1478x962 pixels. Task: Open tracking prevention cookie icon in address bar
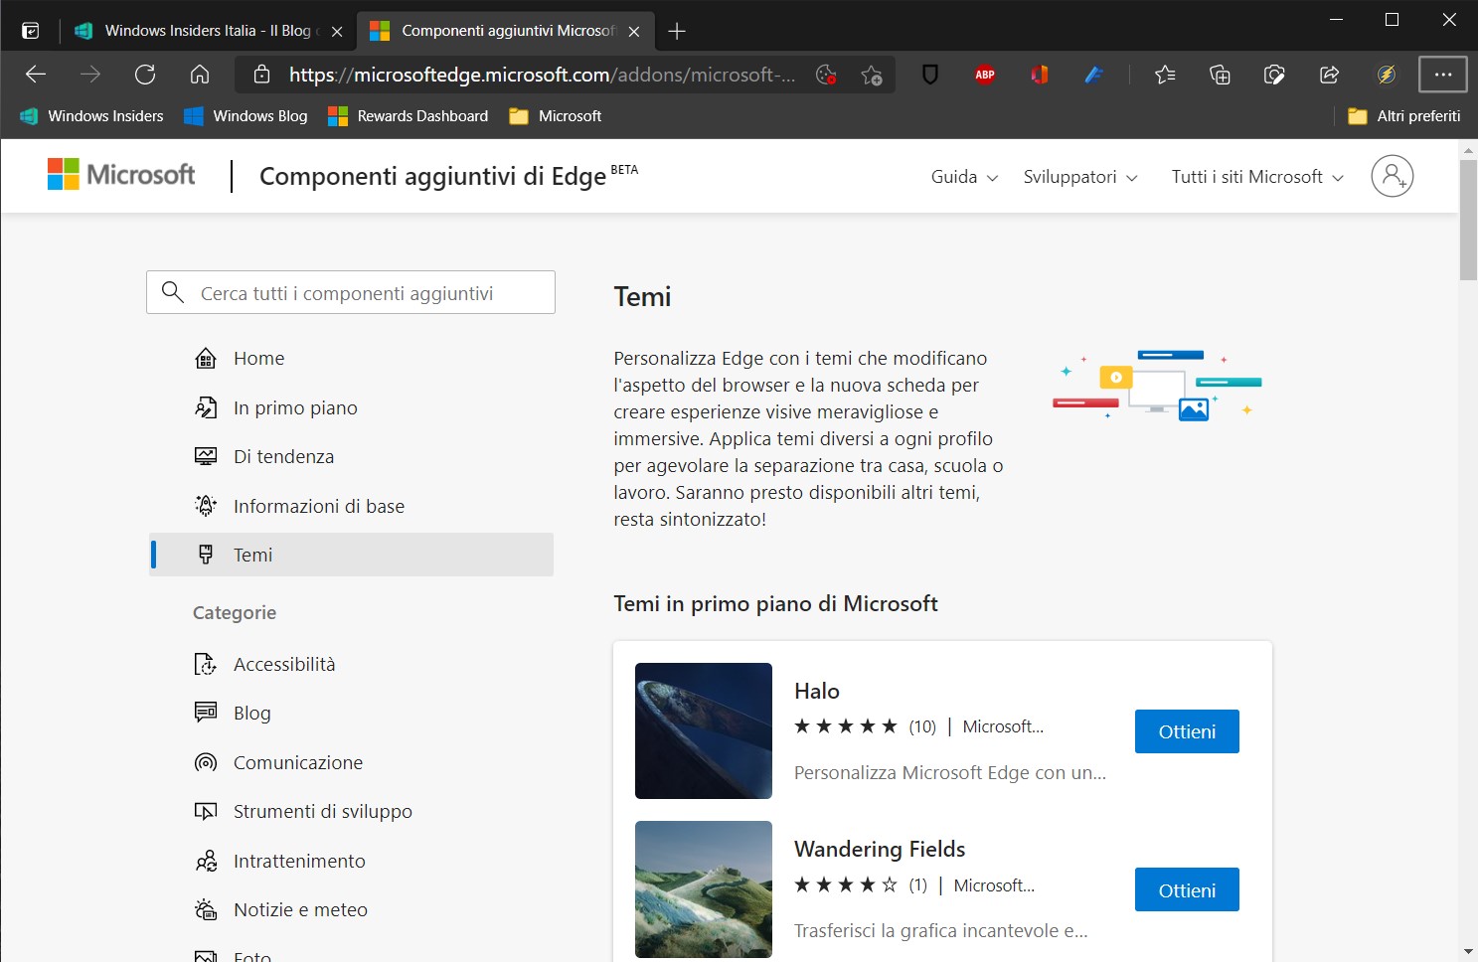(826, 75)
